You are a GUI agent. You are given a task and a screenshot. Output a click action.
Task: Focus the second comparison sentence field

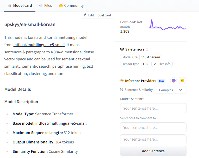pos(153,139)
